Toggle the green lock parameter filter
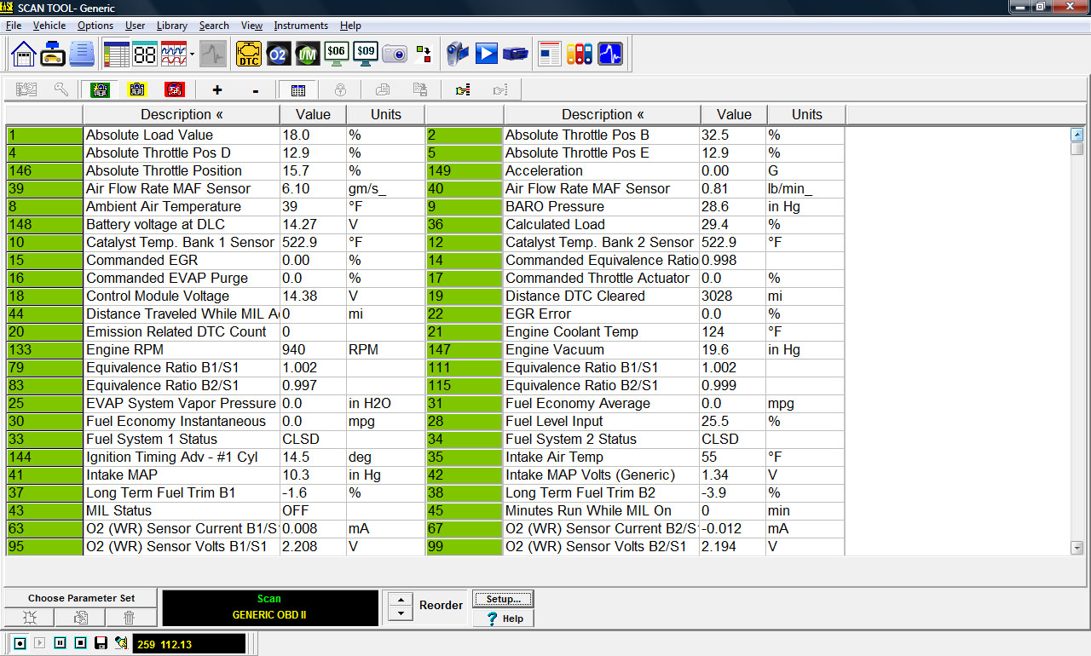The height and width of the screenshot is (656, 1091). [101, 89]
